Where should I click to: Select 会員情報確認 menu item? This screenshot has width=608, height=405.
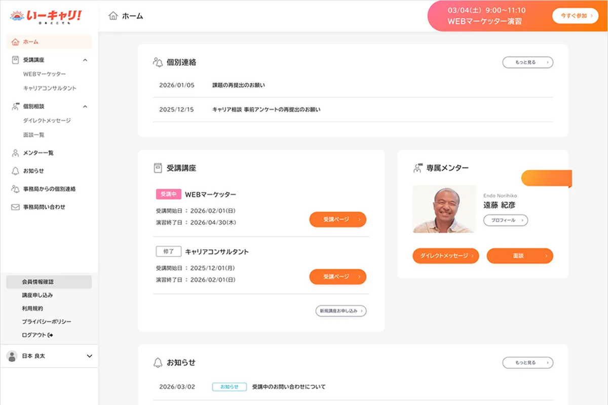(x=49, y=282)
